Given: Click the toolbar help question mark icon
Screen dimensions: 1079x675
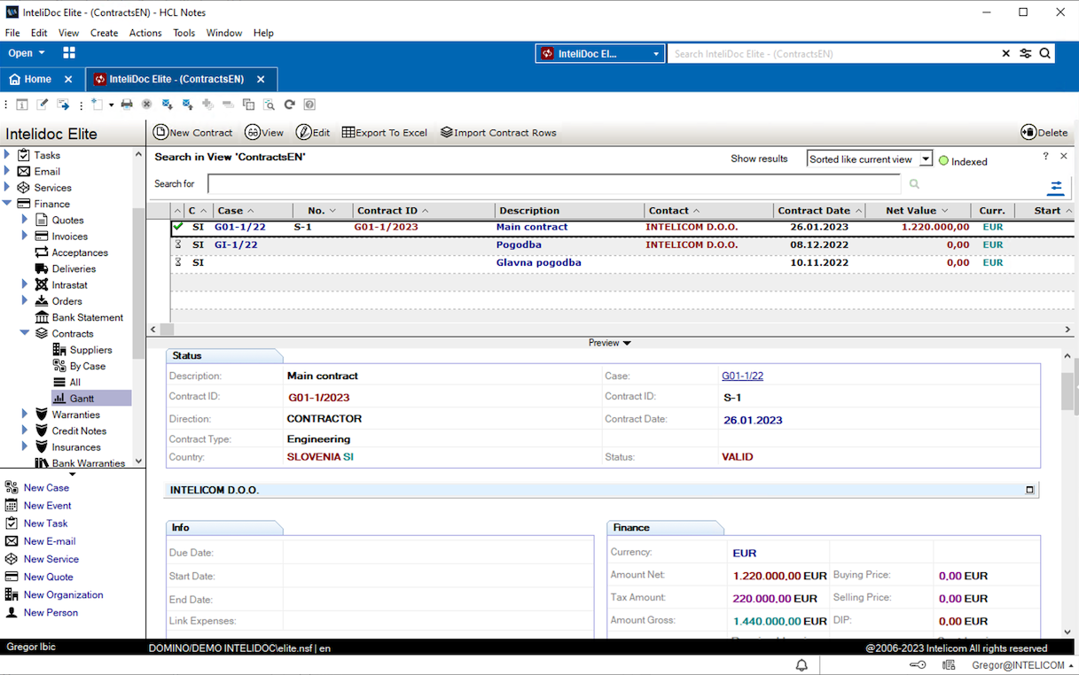Looking at the screenshot, I should (x=309, y=105).
